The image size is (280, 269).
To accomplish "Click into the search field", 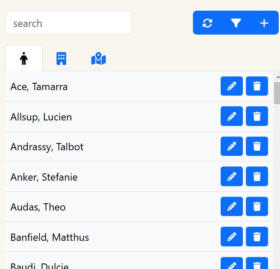I will click(x=68, y=23).
